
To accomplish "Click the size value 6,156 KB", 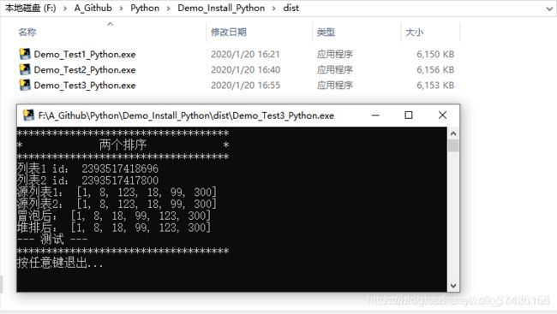I will coord(435,69).
